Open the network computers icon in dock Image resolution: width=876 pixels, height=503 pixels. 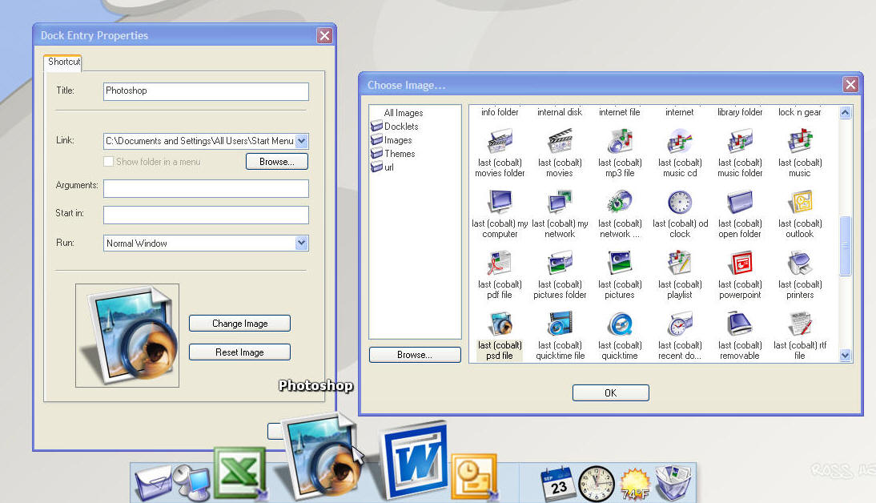(191, 481)
